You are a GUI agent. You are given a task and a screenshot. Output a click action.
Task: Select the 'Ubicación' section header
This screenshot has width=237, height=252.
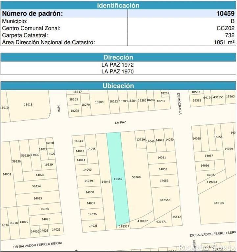[118, 86]
